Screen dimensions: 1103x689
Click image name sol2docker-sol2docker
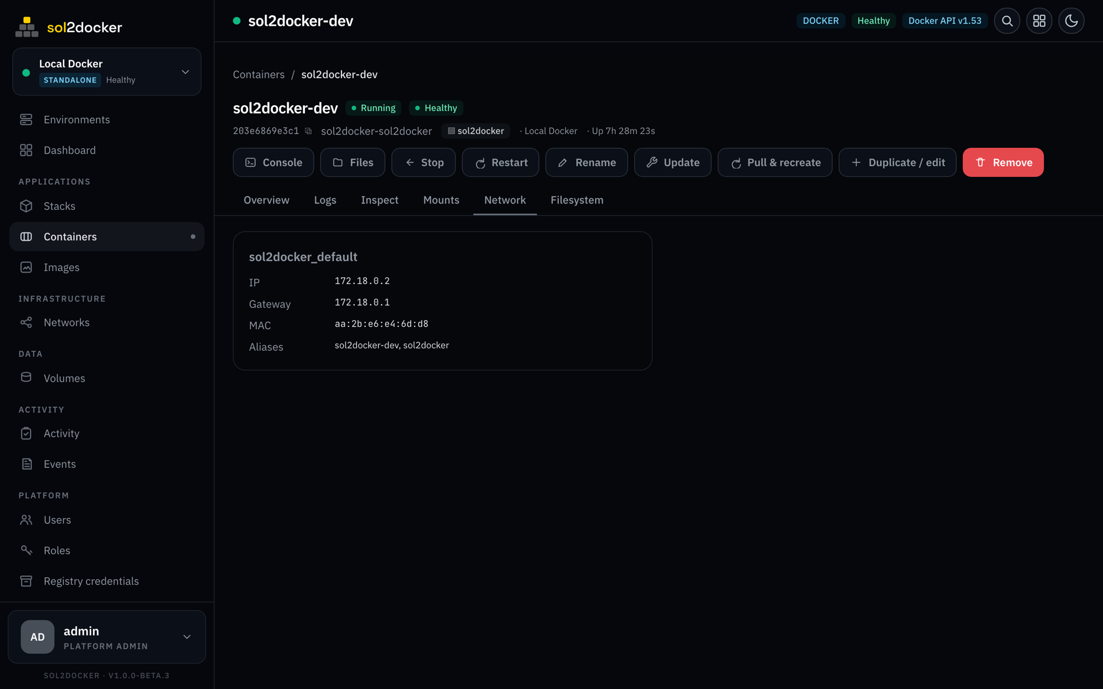(376, 131)
